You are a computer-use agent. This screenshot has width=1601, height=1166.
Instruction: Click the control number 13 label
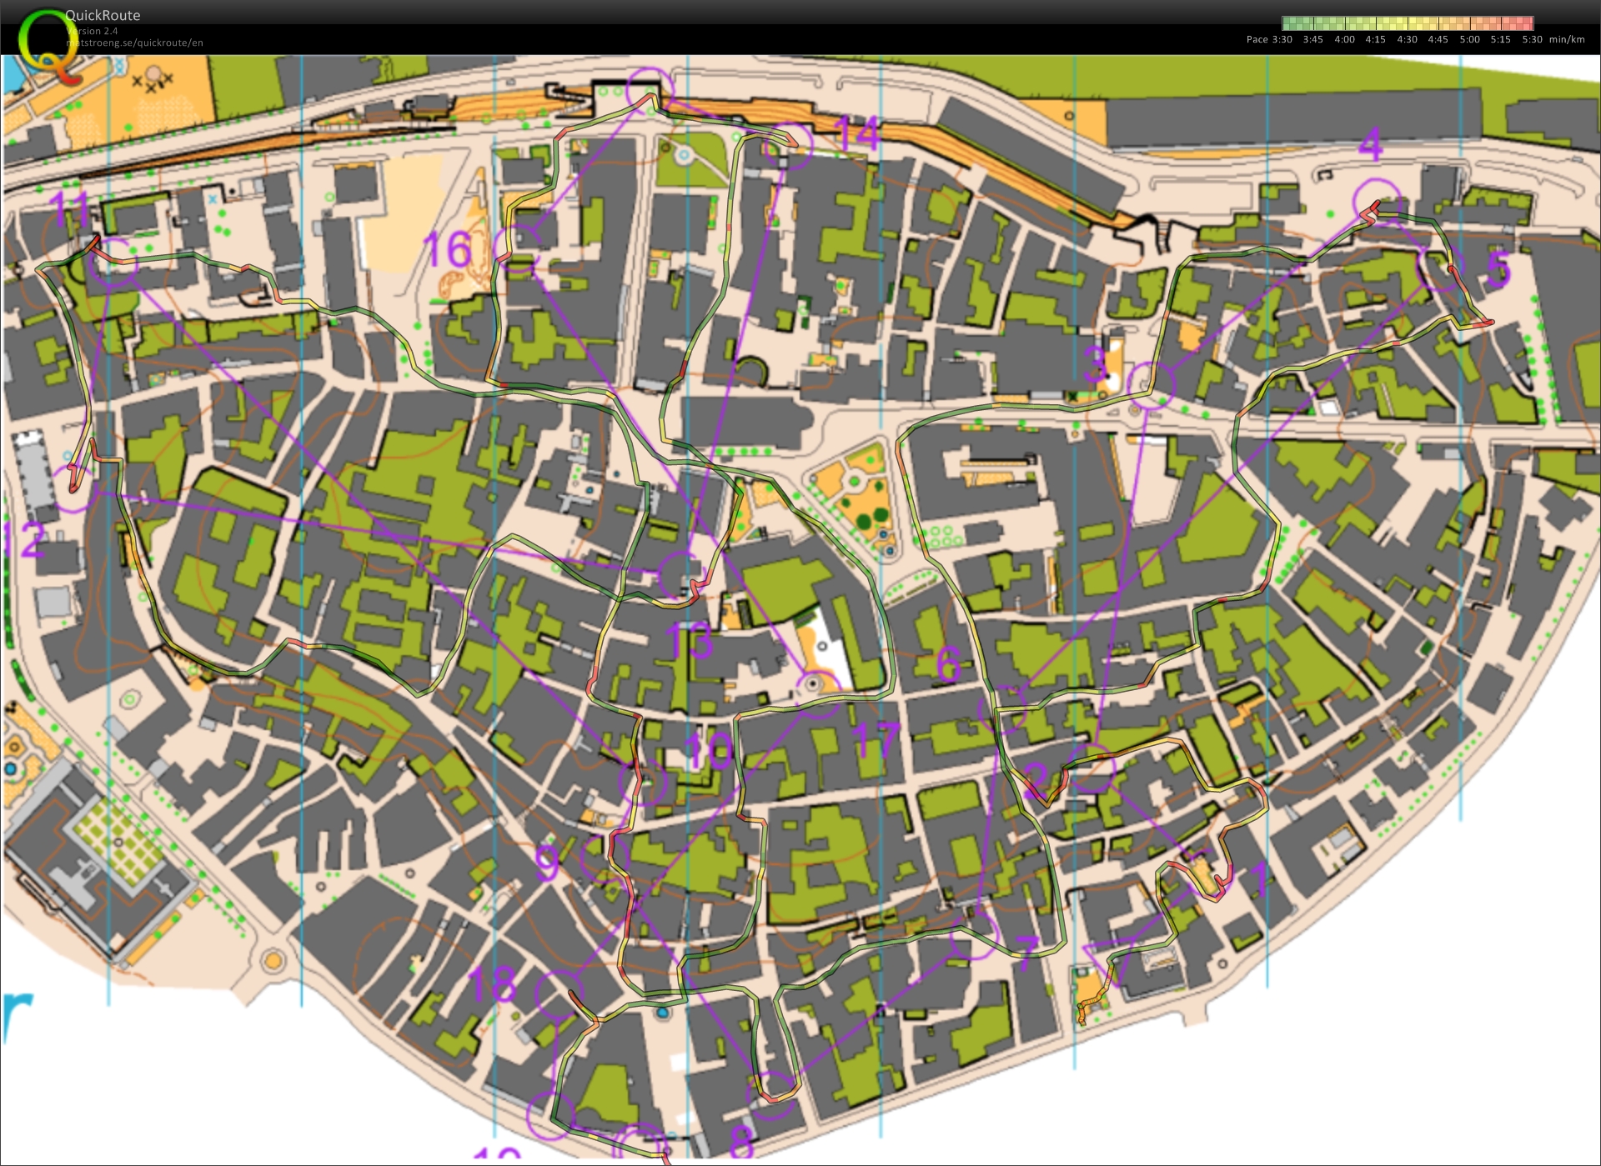(690, 640)
